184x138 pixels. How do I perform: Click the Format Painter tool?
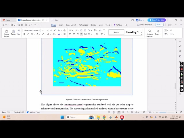[x=7, y=33]
